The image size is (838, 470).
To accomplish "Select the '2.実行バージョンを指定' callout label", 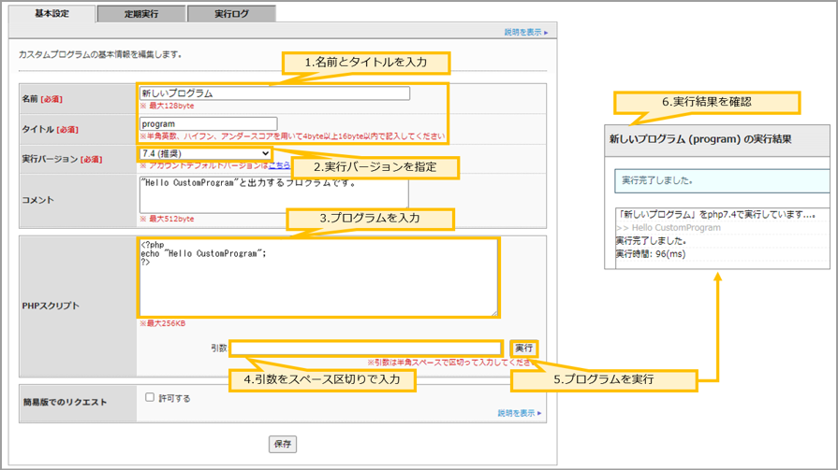I will 375,167.
